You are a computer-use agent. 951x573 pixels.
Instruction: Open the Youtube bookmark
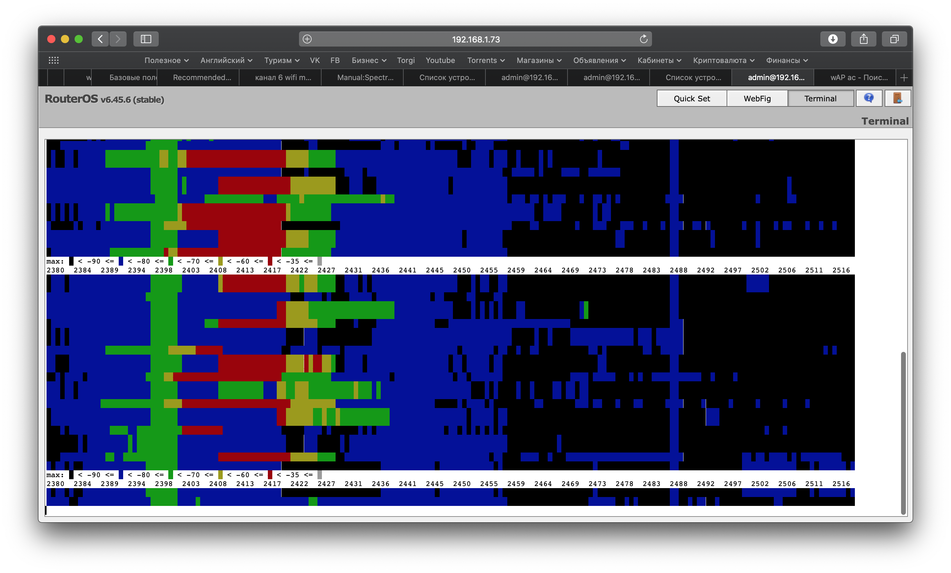coord(440,60)
